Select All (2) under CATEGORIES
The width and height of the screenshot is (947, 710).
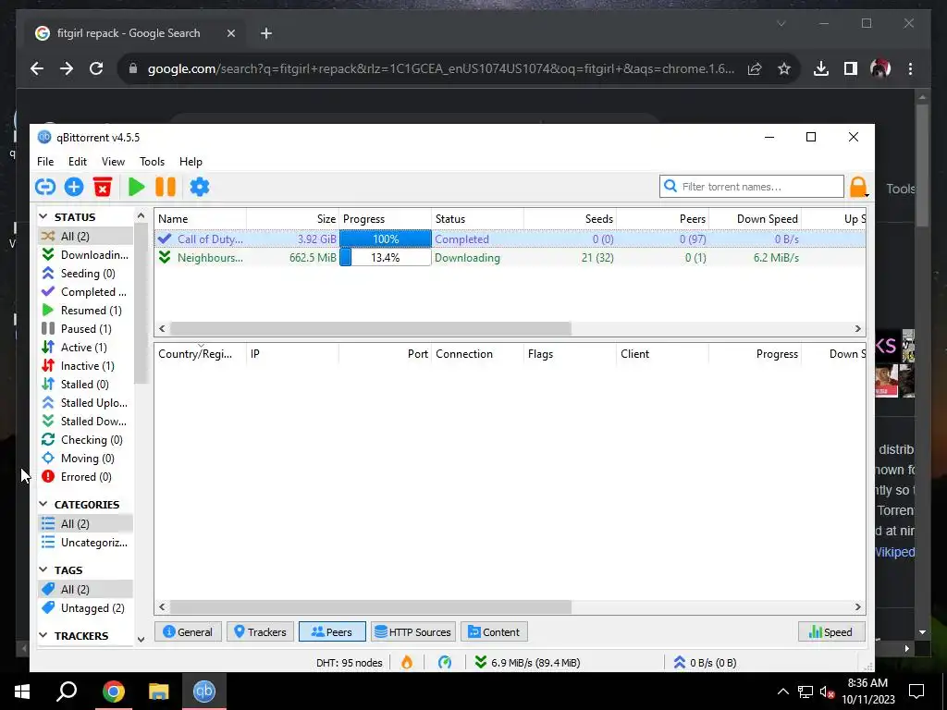click(x=85, y=524)
